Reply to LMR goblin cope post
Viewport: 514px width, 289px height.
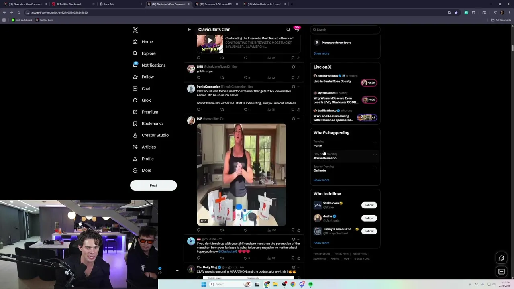[198, 77]
